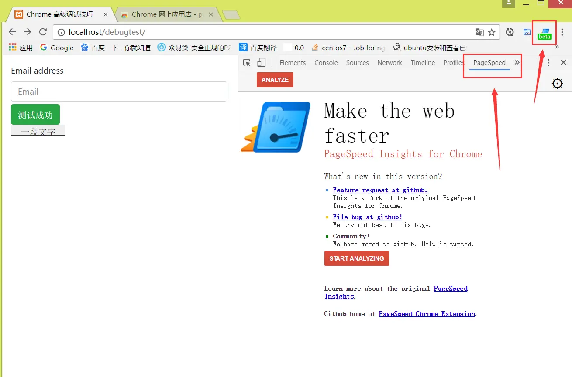572x377 pixels.
Task: Switch to Chrome 网上应用店 browser tab
Action: click(x=168, y=14)
